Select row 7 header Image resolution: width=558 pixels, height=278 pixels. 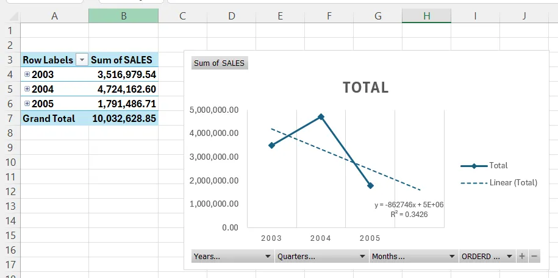coord(10,118)
